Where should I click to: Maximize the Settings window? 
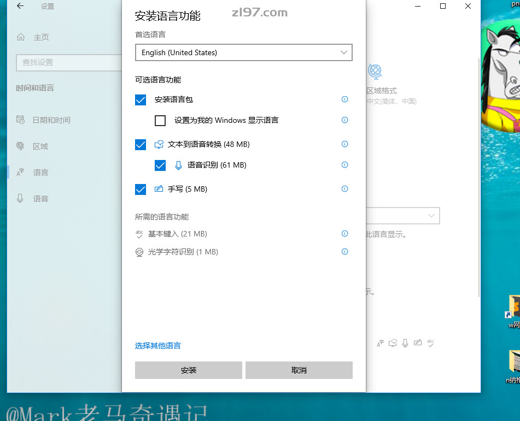[443, 6]
